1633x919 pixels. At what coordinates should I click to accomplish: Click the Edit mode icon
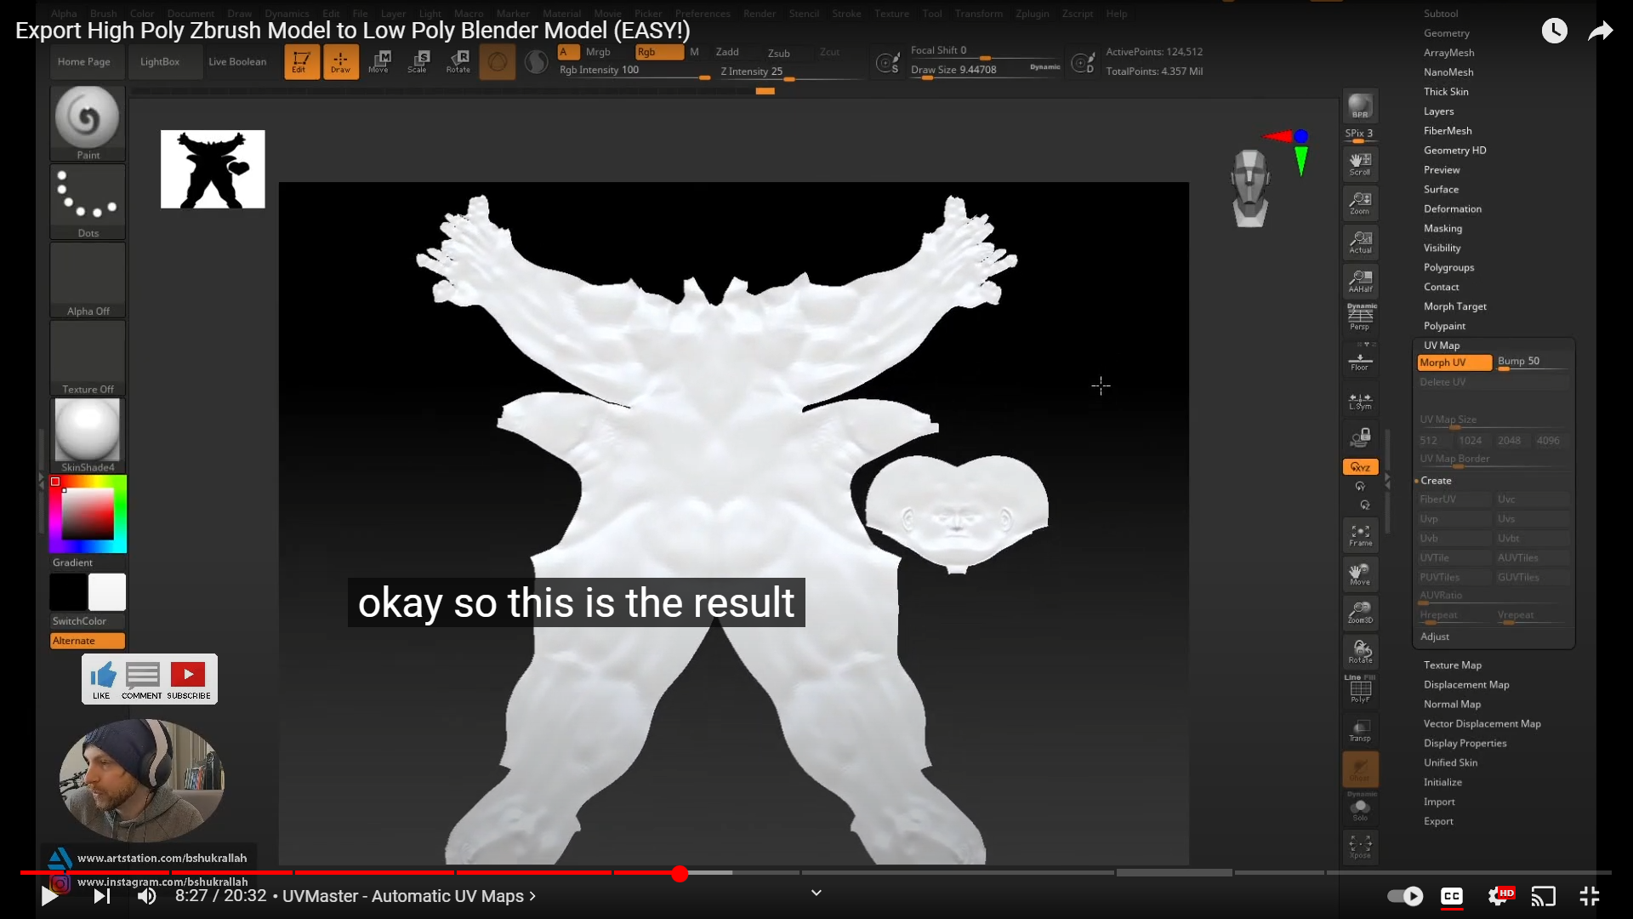tap(301, 61)
